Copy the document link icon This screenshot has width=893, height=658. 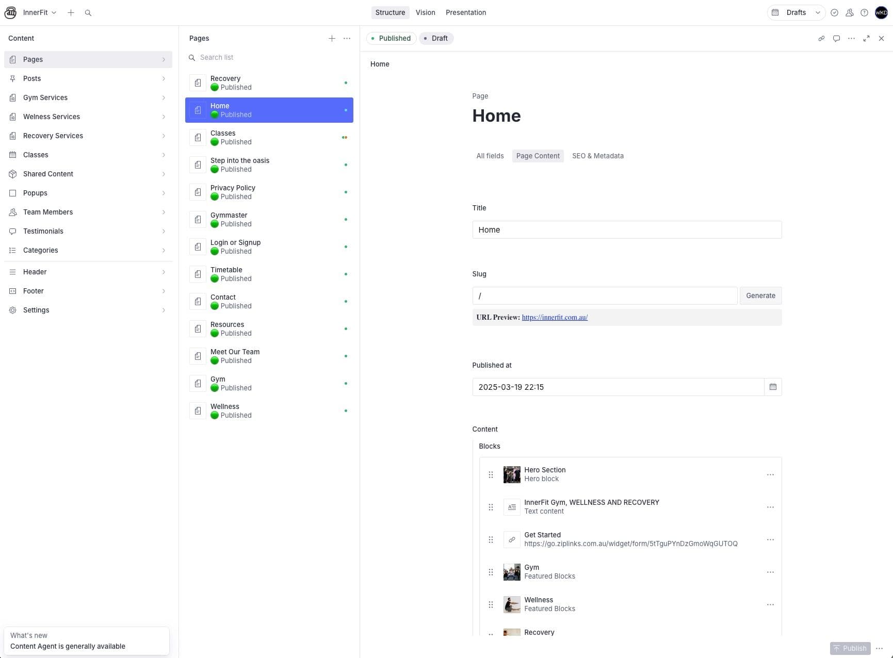821,38
